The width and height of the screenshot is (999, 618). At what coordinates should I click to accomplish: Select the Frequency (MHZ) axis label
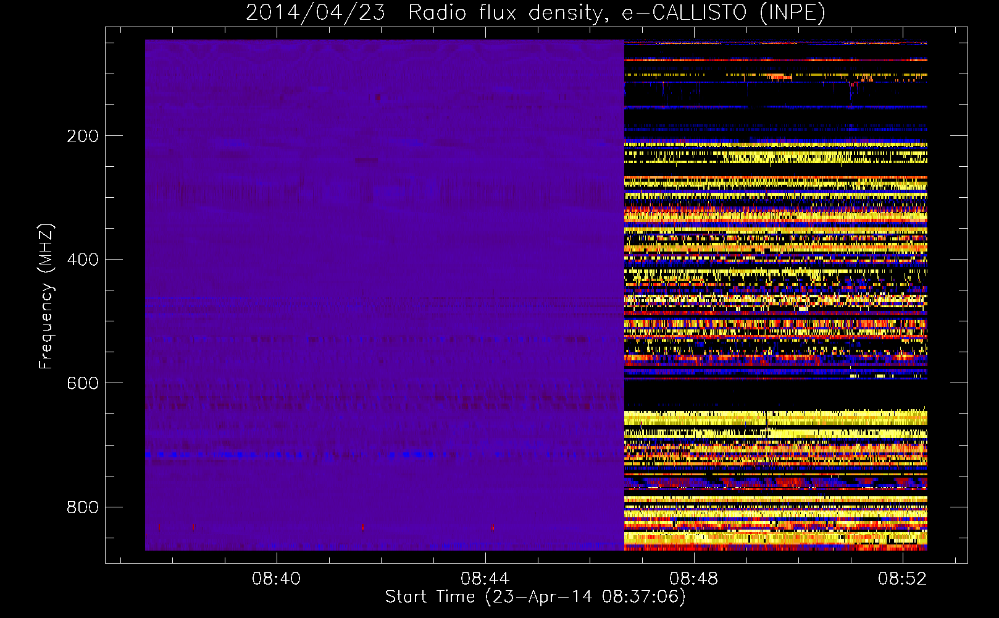click(46, 297)
